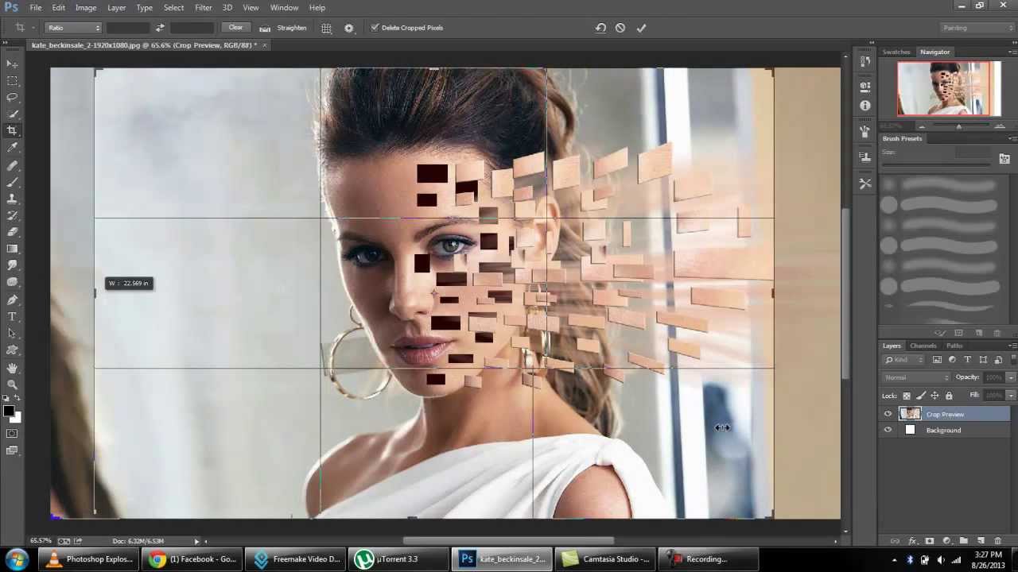1018x572 pixels.
Task: Click the Straighten button
Action: pyautogui.click(x=285, y=28)
